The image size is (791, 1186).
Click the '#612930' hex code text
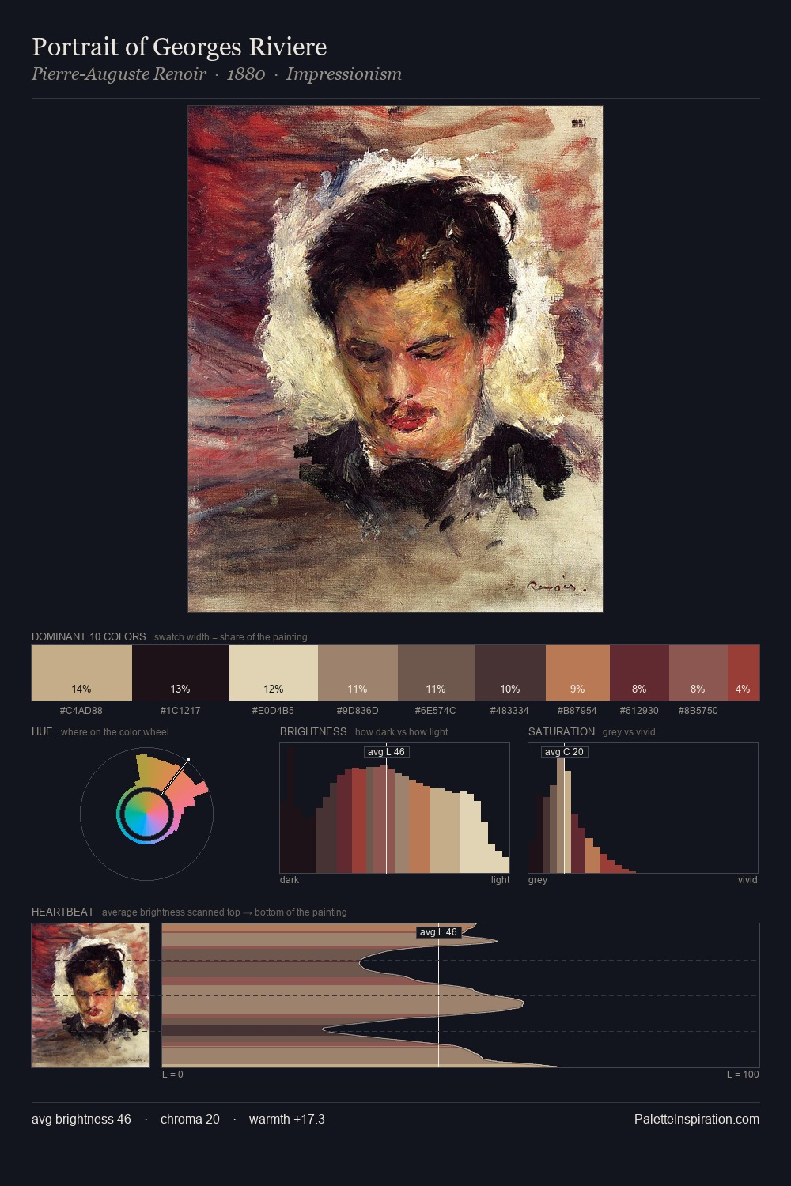[639, 710]
